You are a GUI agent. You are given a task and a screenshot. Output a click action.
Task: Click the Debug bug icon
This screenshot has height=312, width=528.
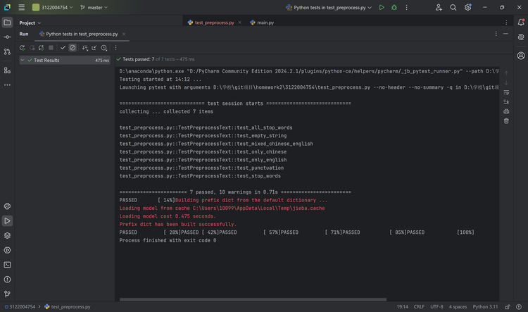tap(394, 8)
